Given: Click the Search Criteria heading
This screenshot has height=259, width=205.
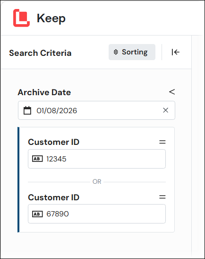Looking at the screenshot, I should (x=40, y=53).
